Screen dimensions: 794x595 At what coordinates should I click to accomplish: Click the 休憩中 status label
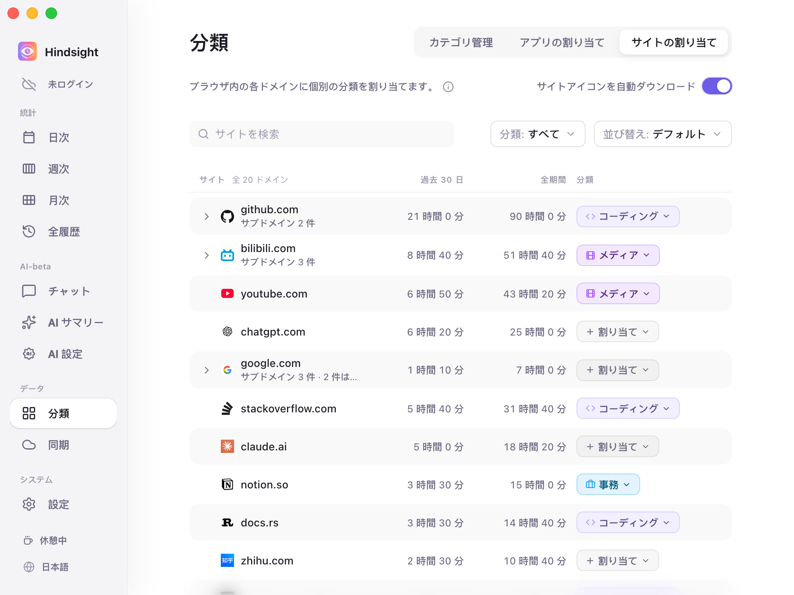[x=53, y=540]
